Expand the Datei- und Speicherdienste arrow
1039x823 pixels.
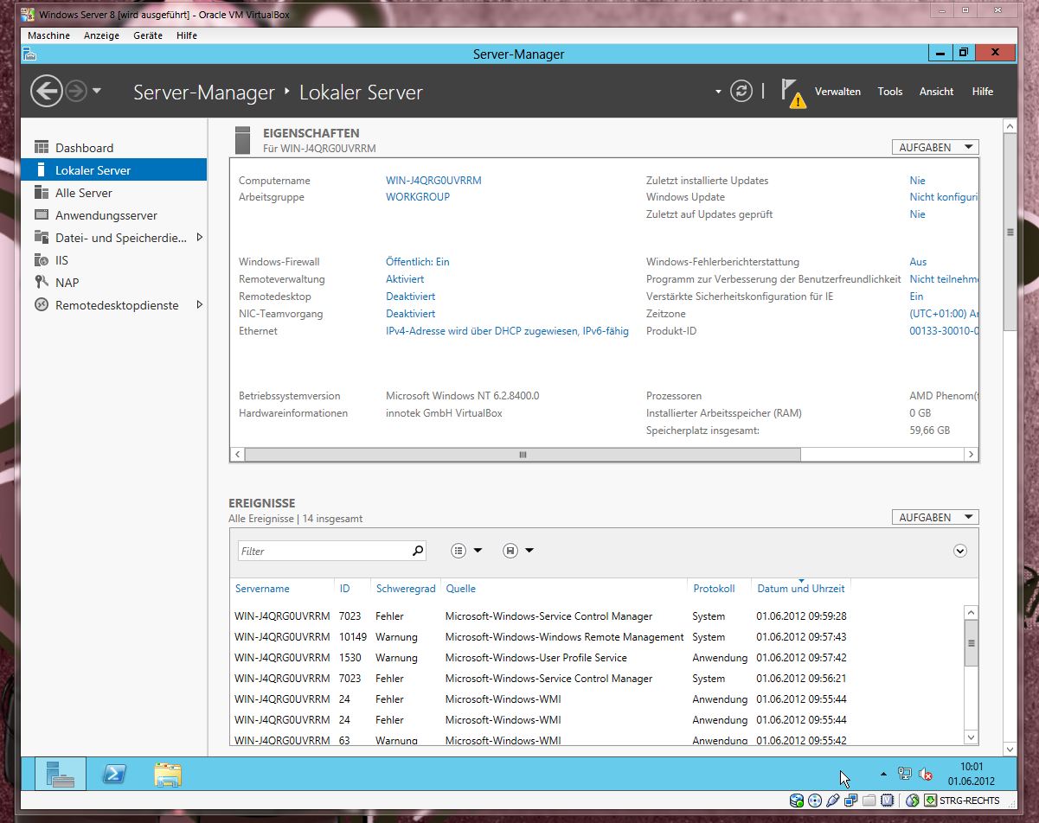click(200, 237)
